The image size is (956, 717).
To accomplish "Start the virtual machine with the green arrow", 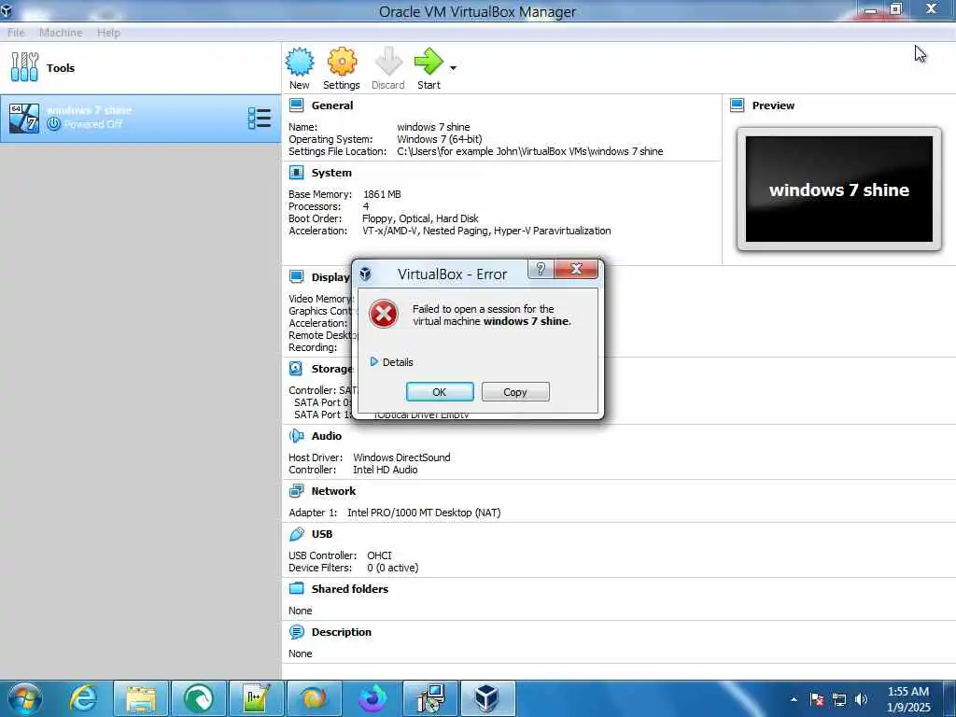I will [429, 68].
